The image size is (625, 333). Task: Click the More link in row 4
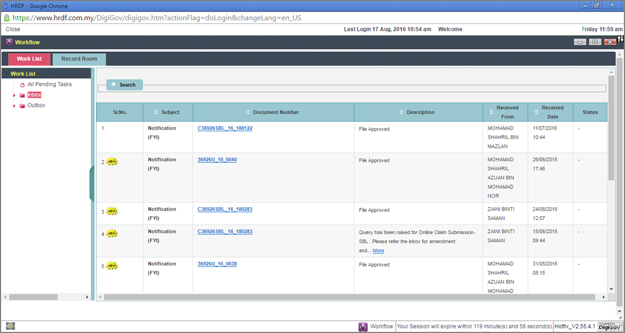(x=378, y=251)
